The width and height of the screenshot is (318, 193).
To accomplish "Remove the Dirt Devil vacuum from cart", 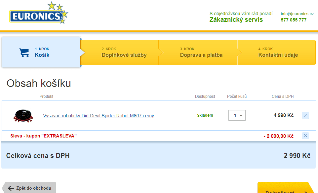I will coord(305,115).
